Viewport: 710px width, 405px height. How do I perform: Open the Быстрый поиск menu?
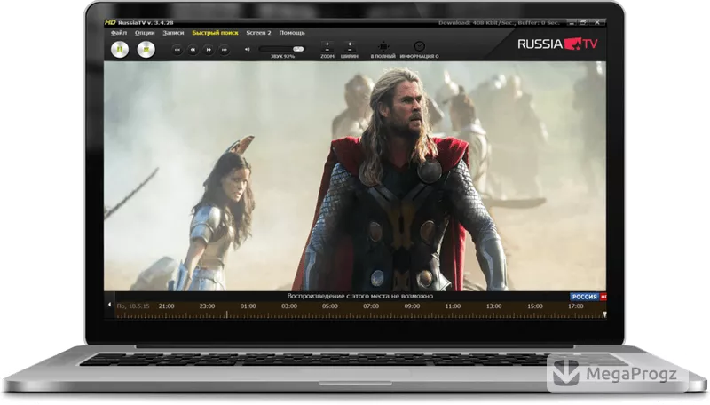point(215,33)
